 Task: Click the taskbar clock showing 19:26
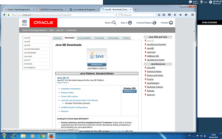214,136
